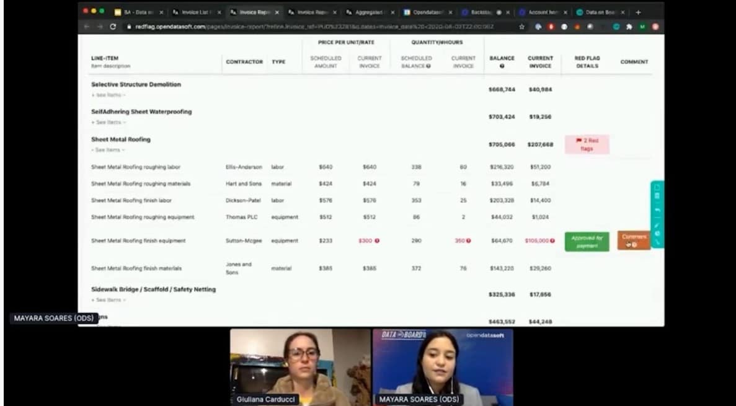Click the top page icon in teal side toolbar
The height and width of the screenshot is (406, 736).
[x=657, y=187]
